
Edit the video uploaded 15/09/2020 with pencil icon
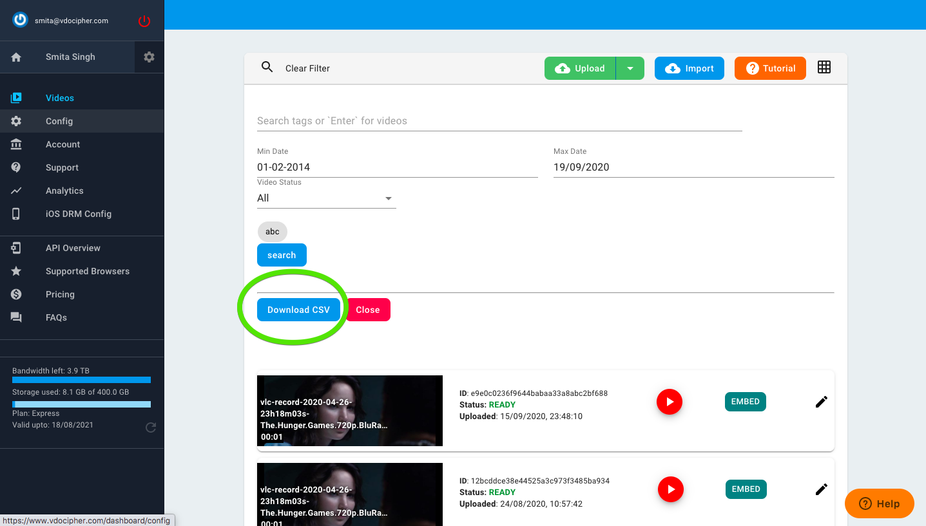pos(822,402)
